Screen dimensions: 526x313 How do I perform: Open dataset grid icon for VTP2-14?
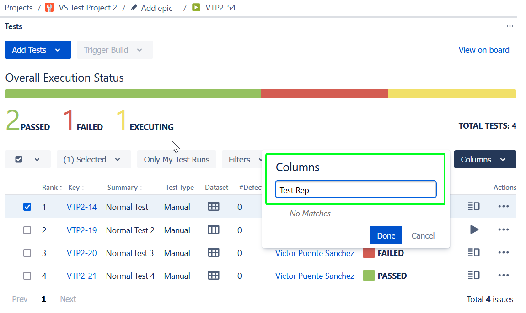[x=214, y=207]
